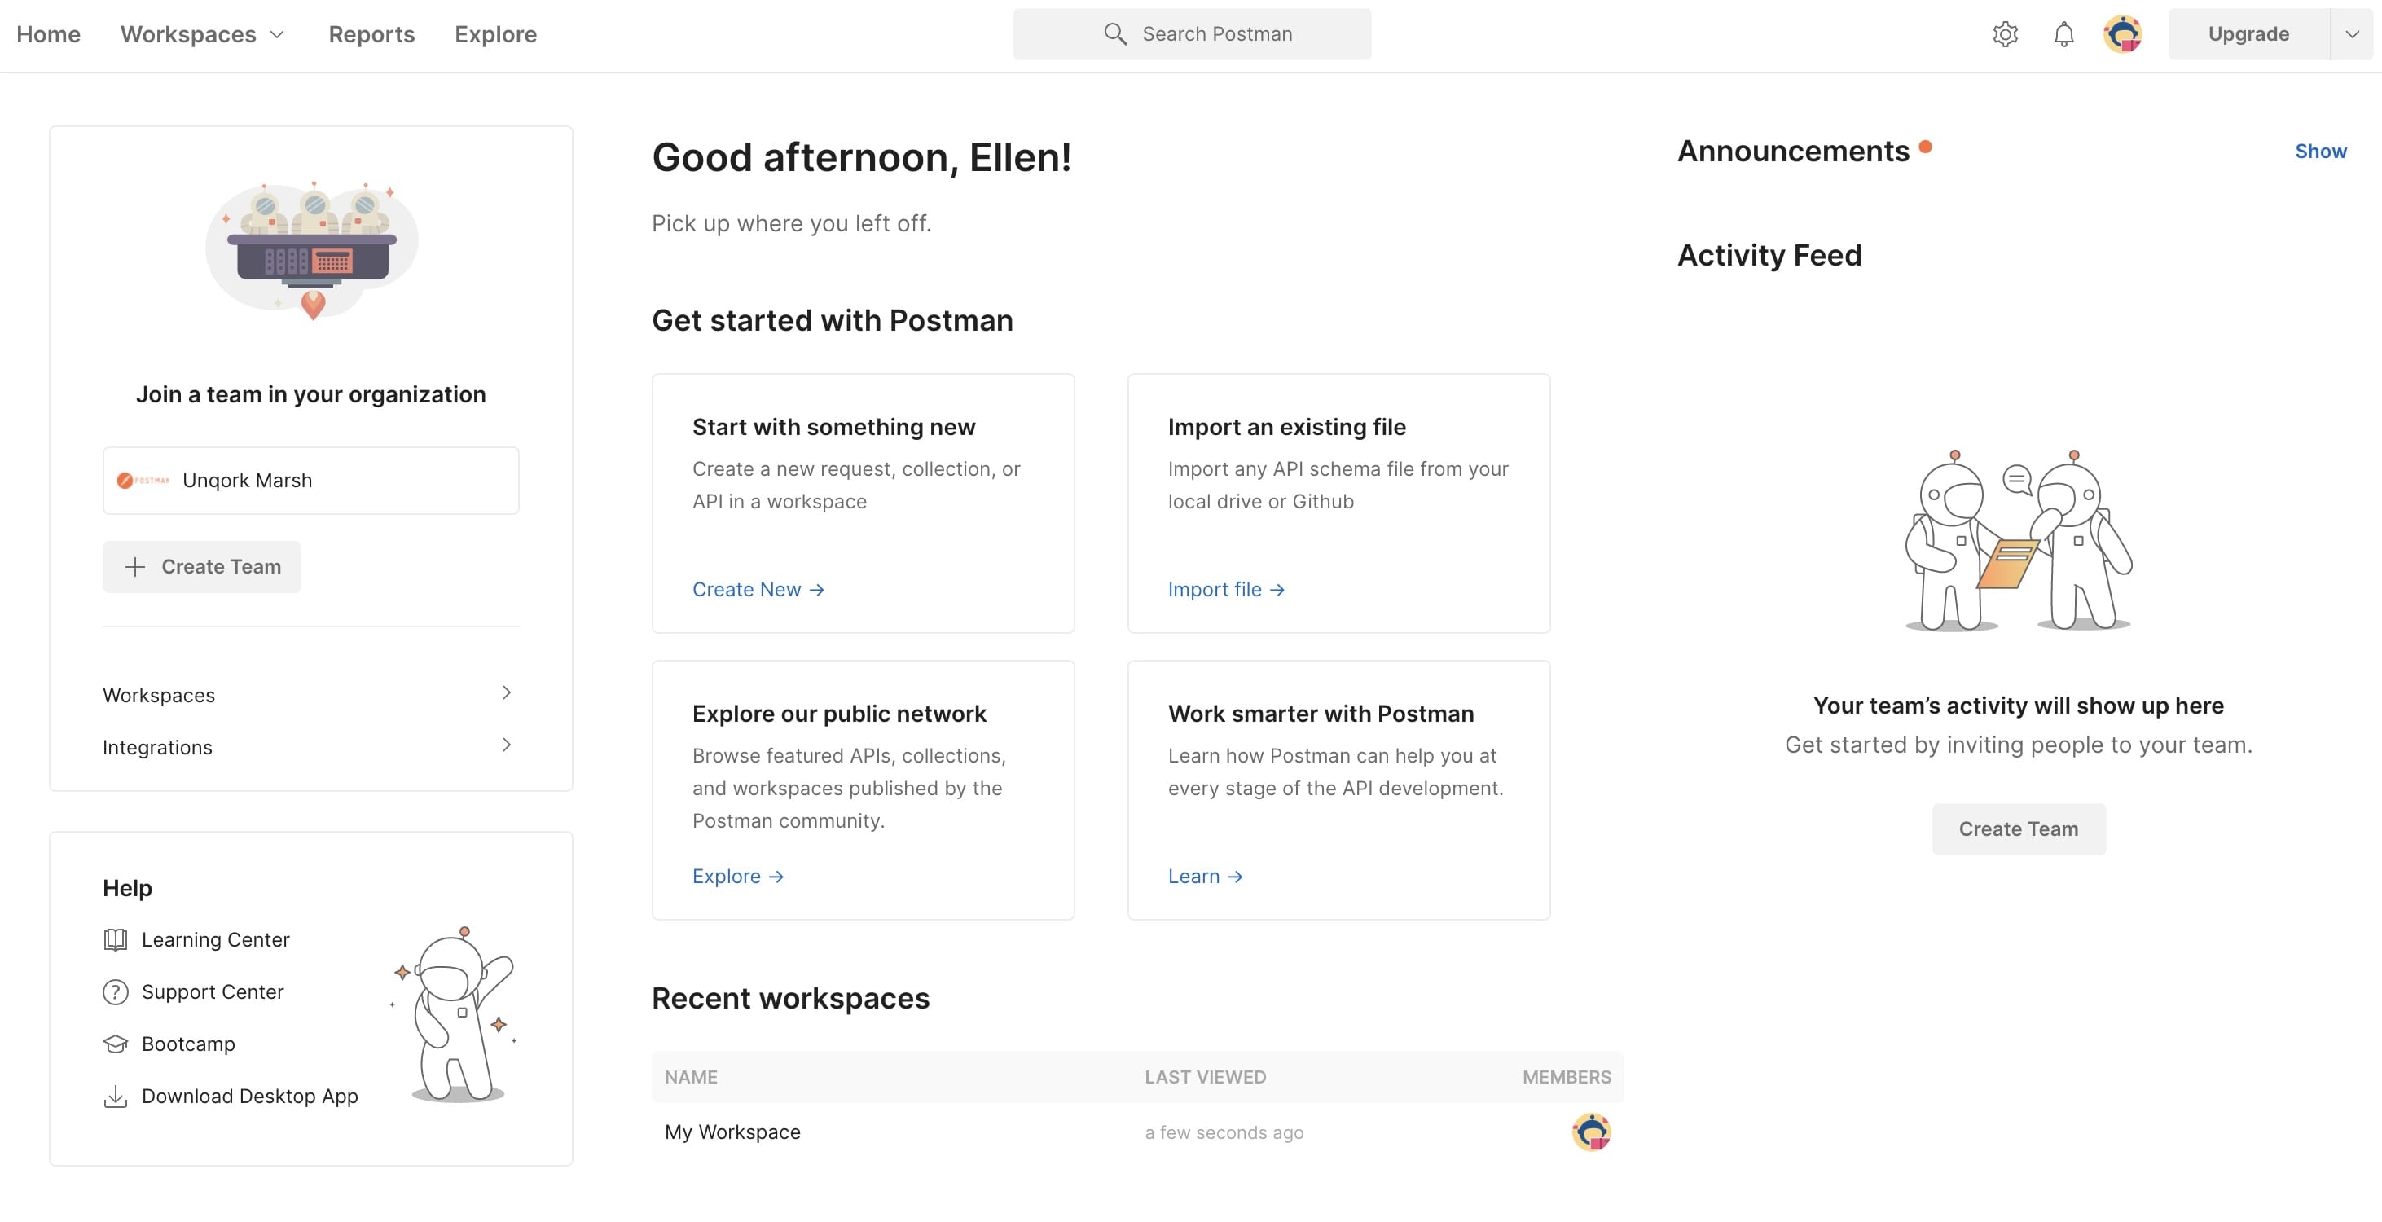Image resolution: width=2382 pixels, height=1222 pixels.
Task: Click 'Import an existing file' card title
Action: tap(1286, 426)
